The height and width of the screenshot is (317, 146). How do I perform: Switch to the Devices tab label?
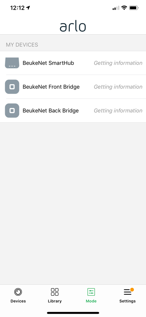pyautogui.click(x=18, y=301)
